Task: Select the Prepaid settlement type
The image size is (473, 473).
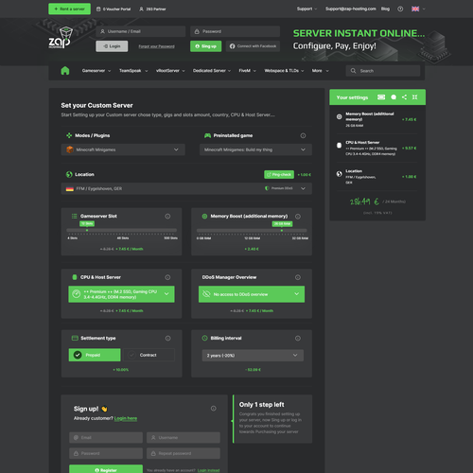Action: pos(95,355)
